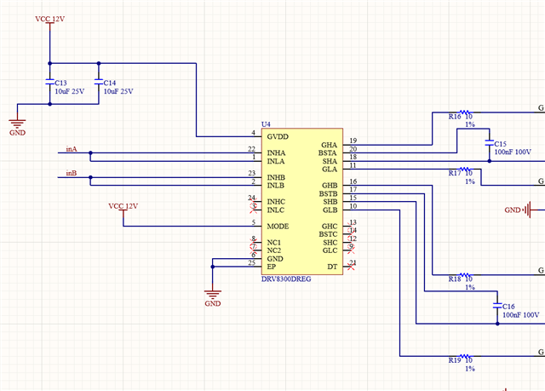Click the MODE pin label
This screenshot has height=391, width=545.
278,227
